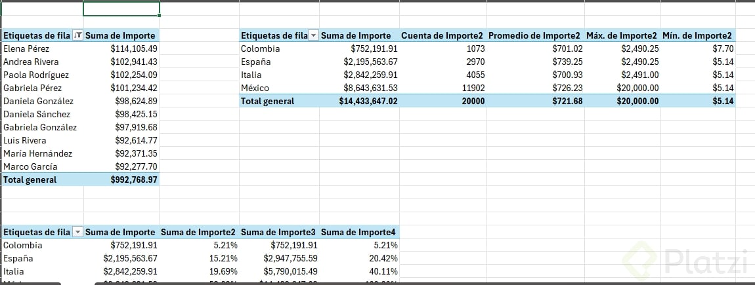This screenshot has width=755, height=285.
Task: Click the Promedio de Importe2 header cell
Action: point(535,36)
